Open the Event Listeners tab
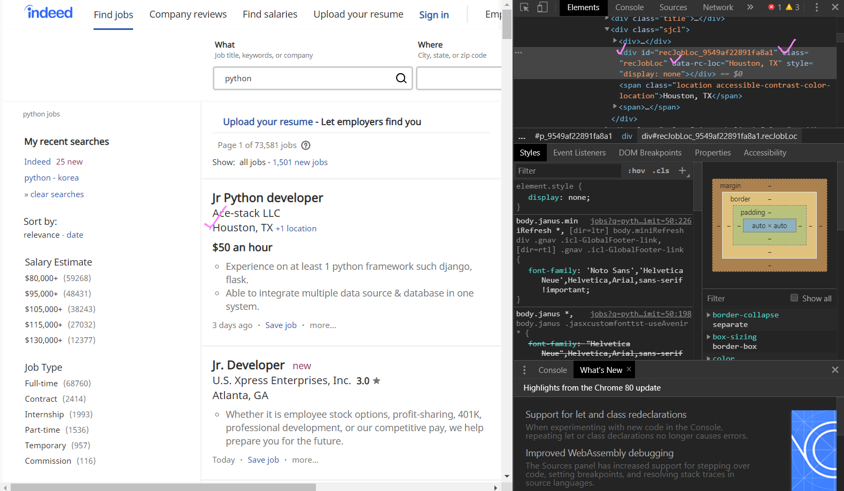This screenshot has height=491, width=844. click(x=579, y=153)
